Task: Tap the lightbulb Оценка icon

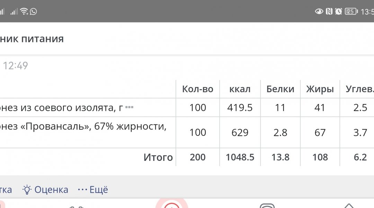Action: click(27, 190)
